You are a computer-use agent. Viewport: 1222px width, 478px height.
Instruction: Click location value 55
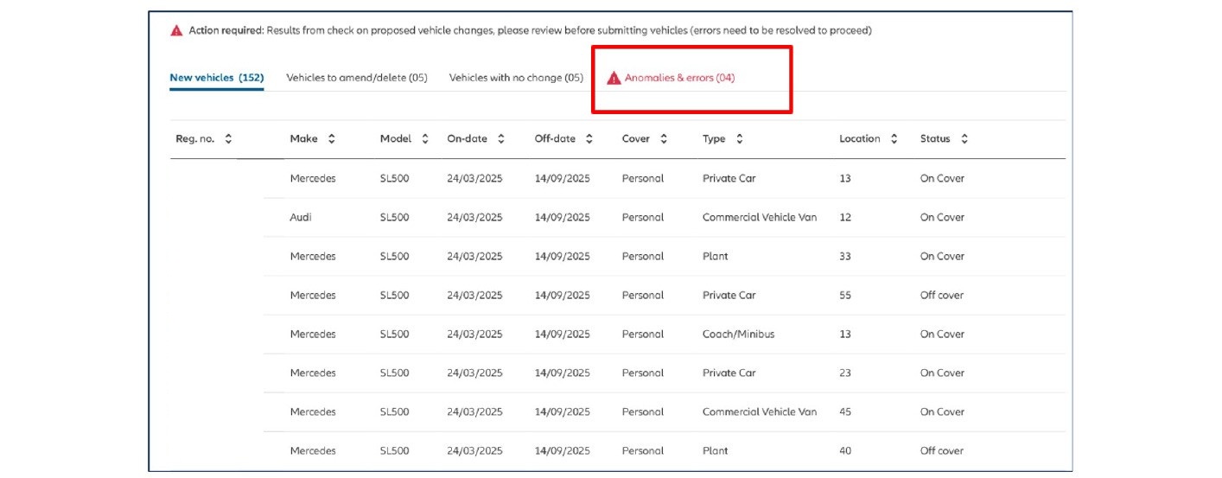pos(845,296)
